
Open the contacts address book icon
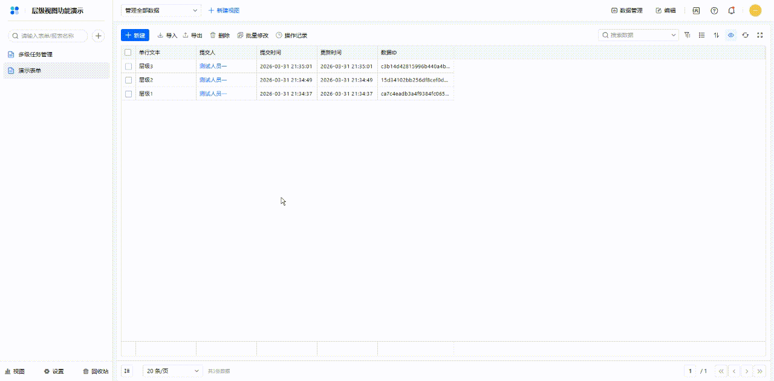pyautogui.click(x=697, y=10)
